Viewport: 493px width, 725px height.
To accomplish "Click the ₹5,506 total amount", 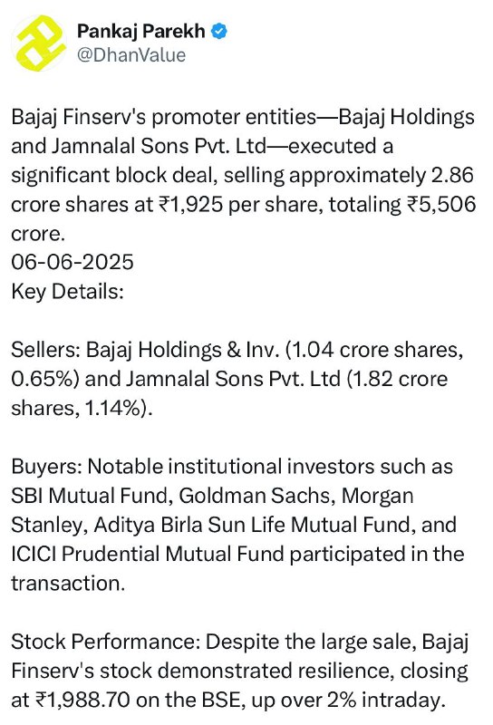I will [x=441, y=205].
